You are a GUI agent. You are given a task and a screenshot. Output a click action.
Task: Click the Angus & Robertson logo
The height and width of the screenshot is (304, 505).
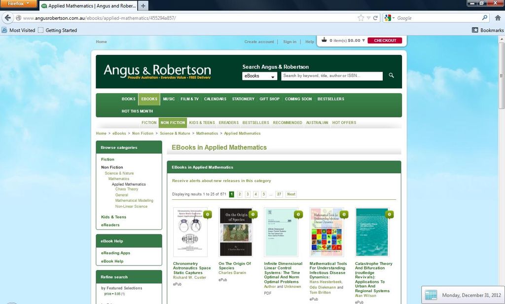(157, 71)
